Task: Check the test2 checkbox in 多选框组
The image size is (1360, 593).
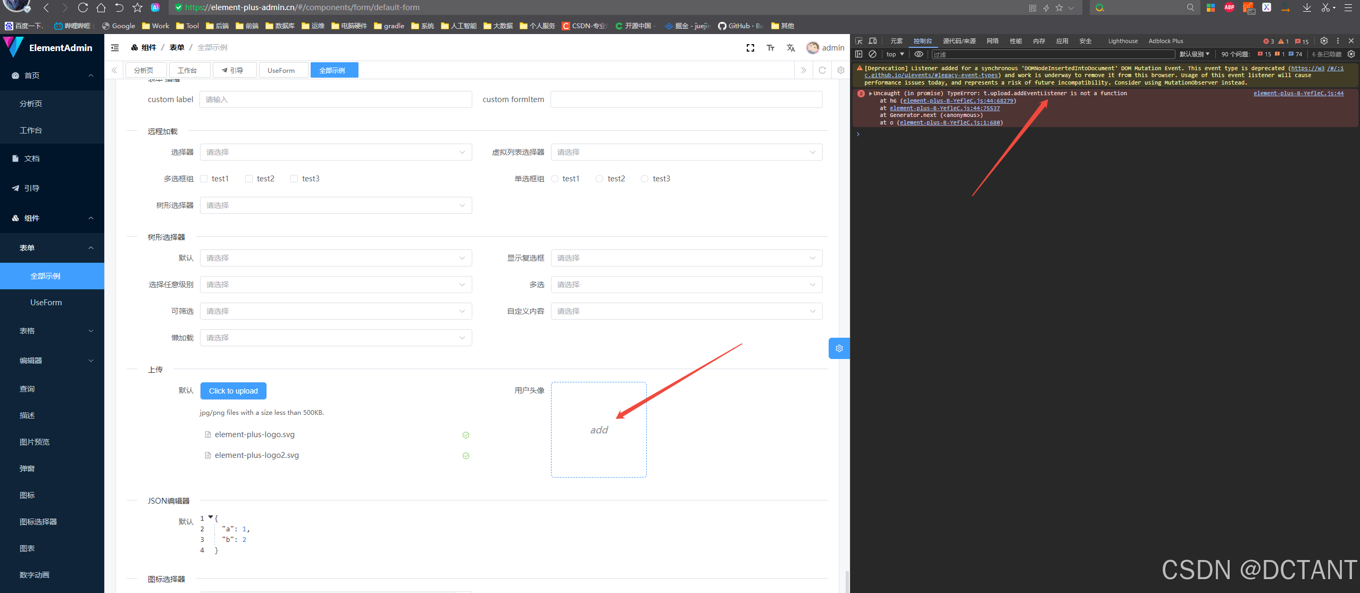Action: point(249,179)
